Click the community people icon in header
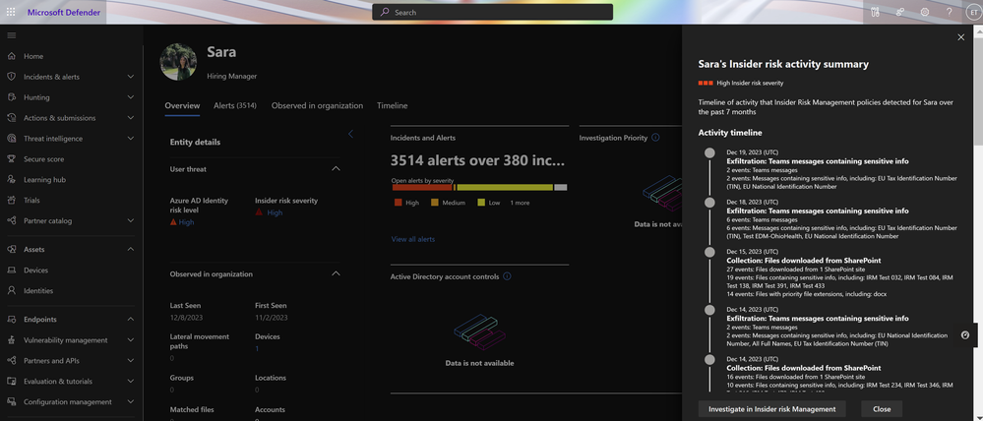The width and height of the screenshot is (983, 421). coord(900,12)
